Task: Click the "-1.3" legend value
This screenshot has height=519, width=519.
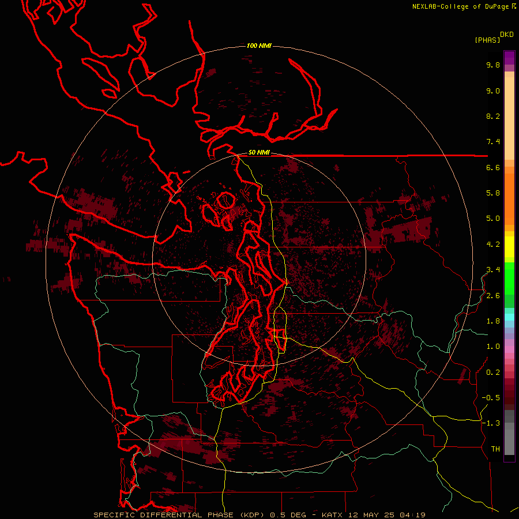Action: (x=491, y=423)
